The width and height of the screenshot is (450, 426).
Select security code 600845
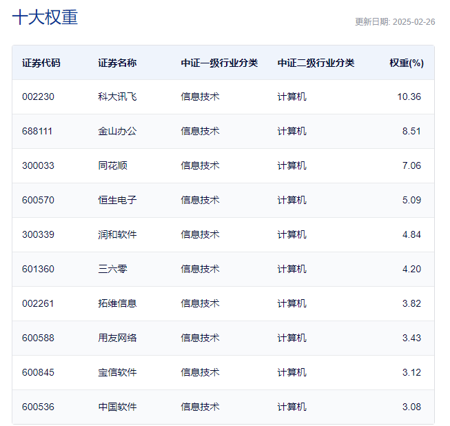click(x=38, y=372)
